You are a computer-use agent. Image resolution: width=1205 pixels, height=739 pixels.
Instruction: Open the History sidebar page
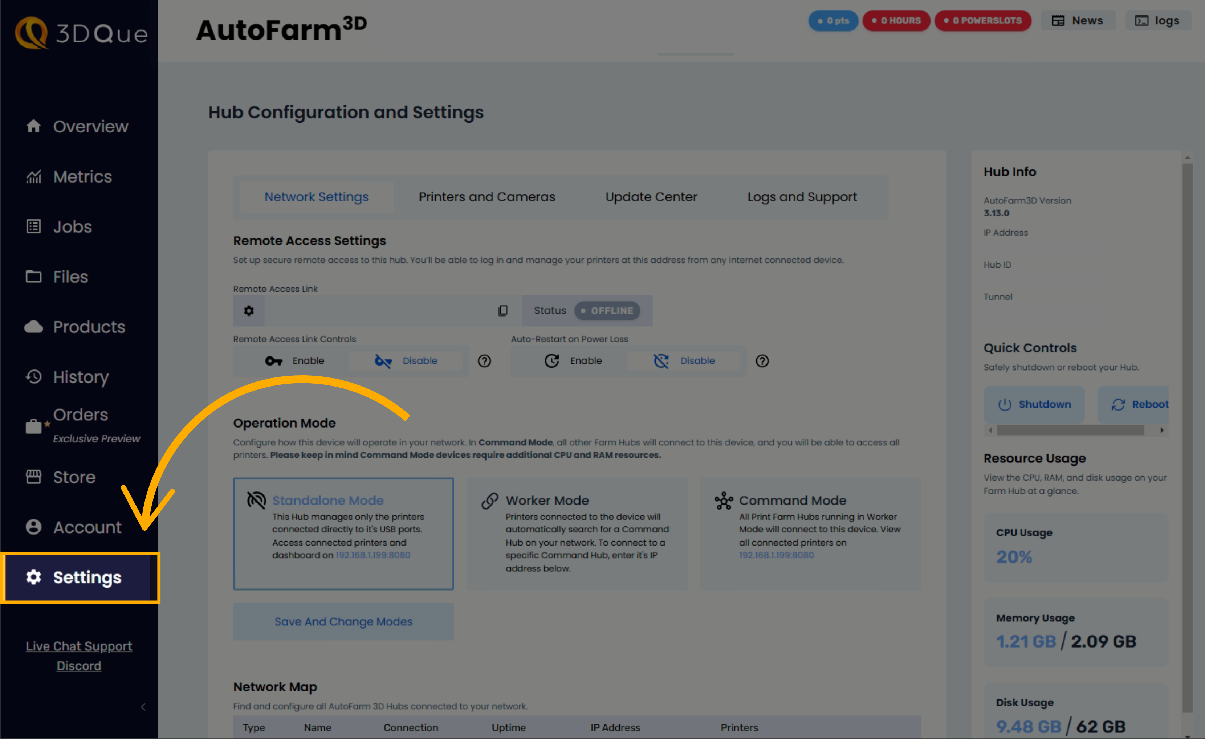(x=81, y=377)
